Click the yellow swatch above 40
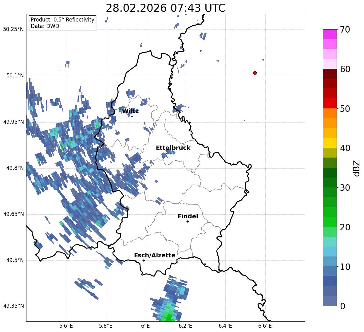 (x=330, y=143)
